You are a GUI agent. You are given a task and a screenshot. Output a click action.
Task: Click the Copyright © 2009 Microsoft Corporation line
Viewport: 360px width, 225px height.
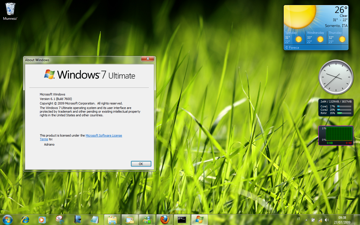pos(81,103)
